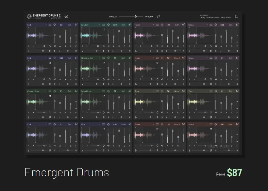Click the move arrows icon on the F#1 Tom pad
Image resolution: width=268 pixels, height=191 pixels.
tap(162, 91)
